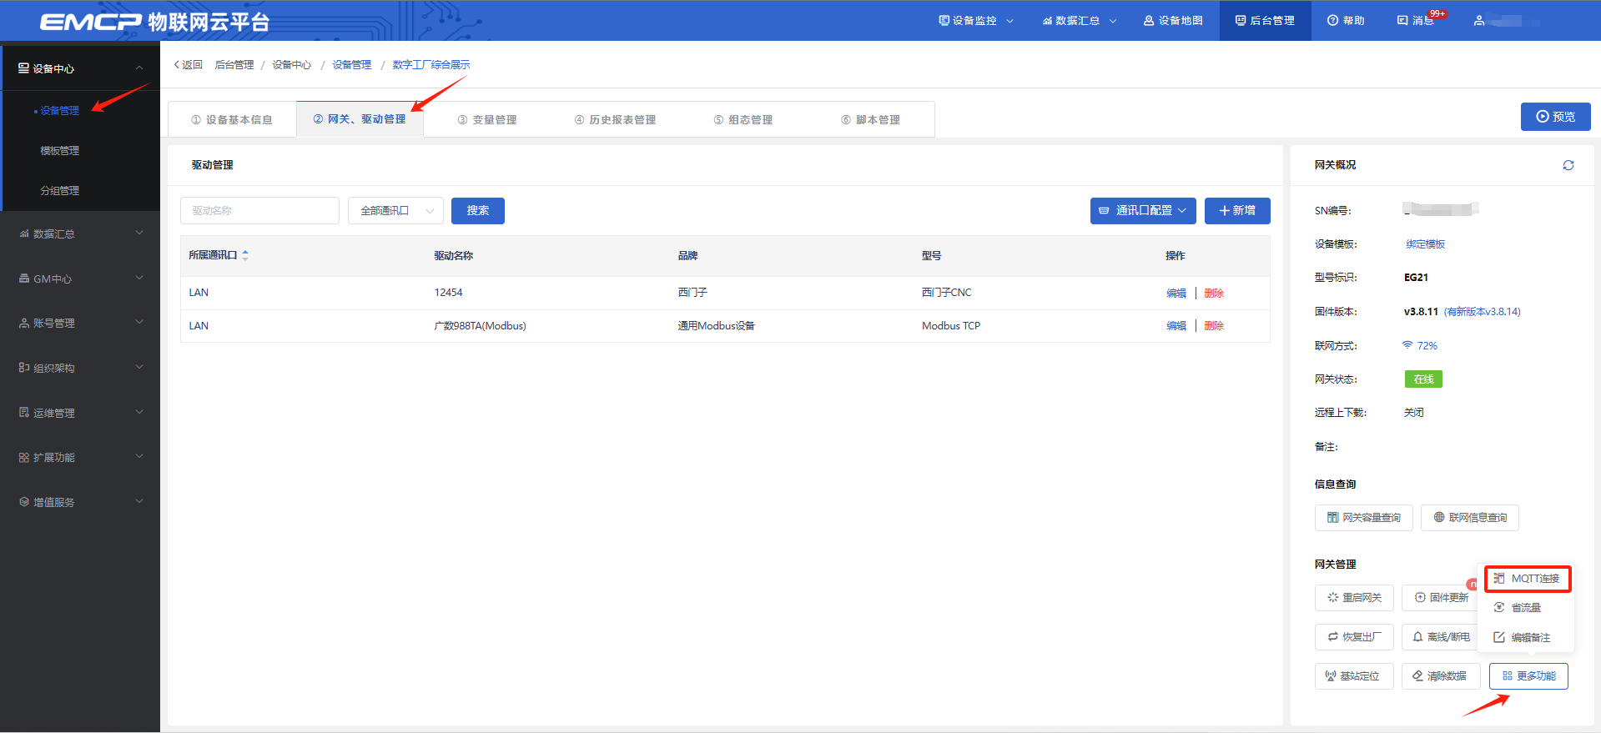Expand the sidebar 数据汇总 section

coord(80,233)
